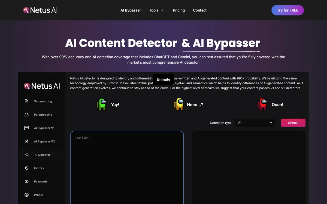Screen dimensions: 327x204
Task: Open the AI Bypasser nav link
Action: [131, 10]
